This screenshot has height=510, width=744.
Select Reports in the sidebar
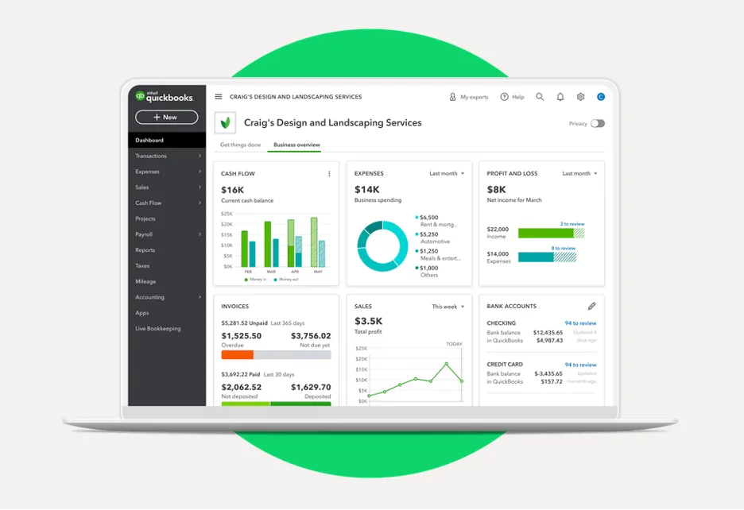coord(145,250)
